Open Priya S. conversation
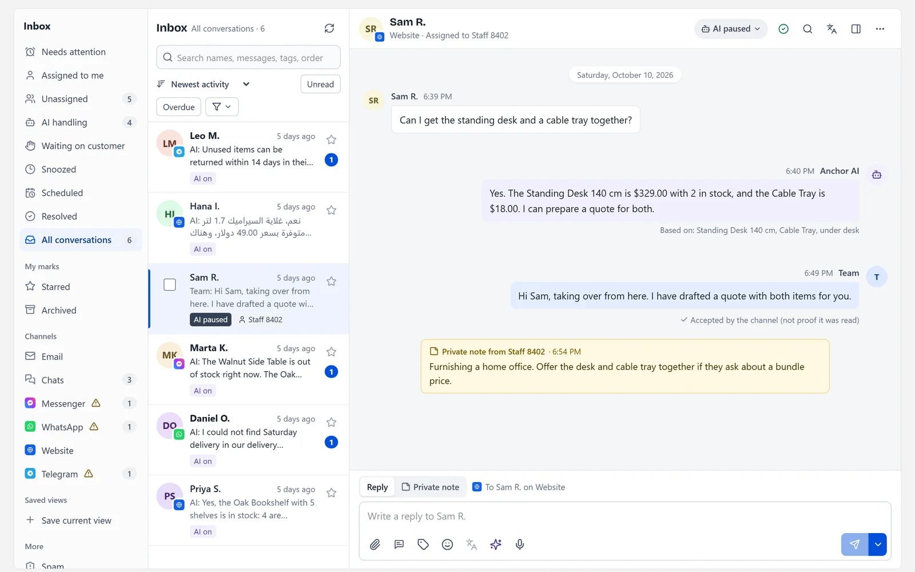 pos(249,510)
